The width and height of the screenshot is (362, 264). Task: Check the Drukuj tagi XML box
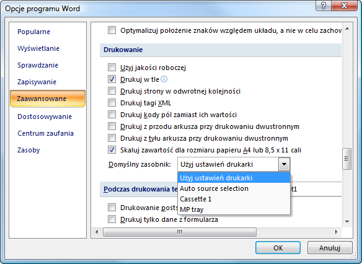coord(112,103)
